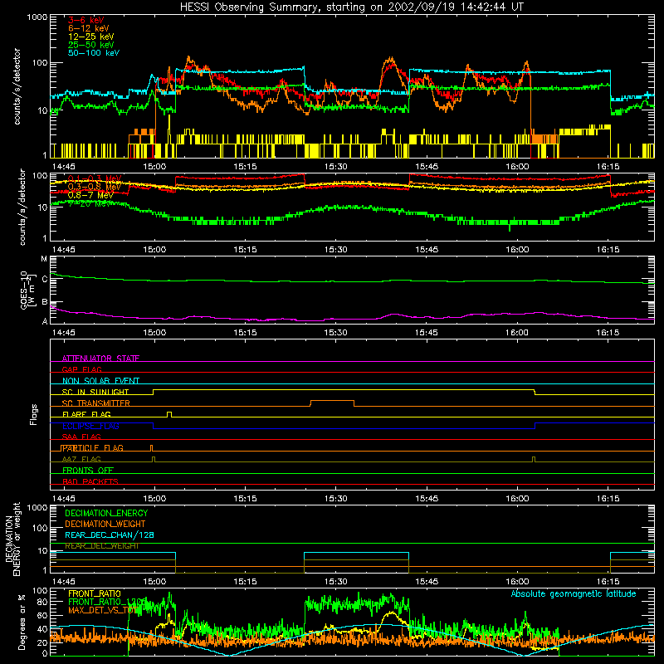Image resolution: width=664 pixels, height=664 pixels.
Task: Click the SC_TRANSMITTER flag label
Action: tap(96, 403)
